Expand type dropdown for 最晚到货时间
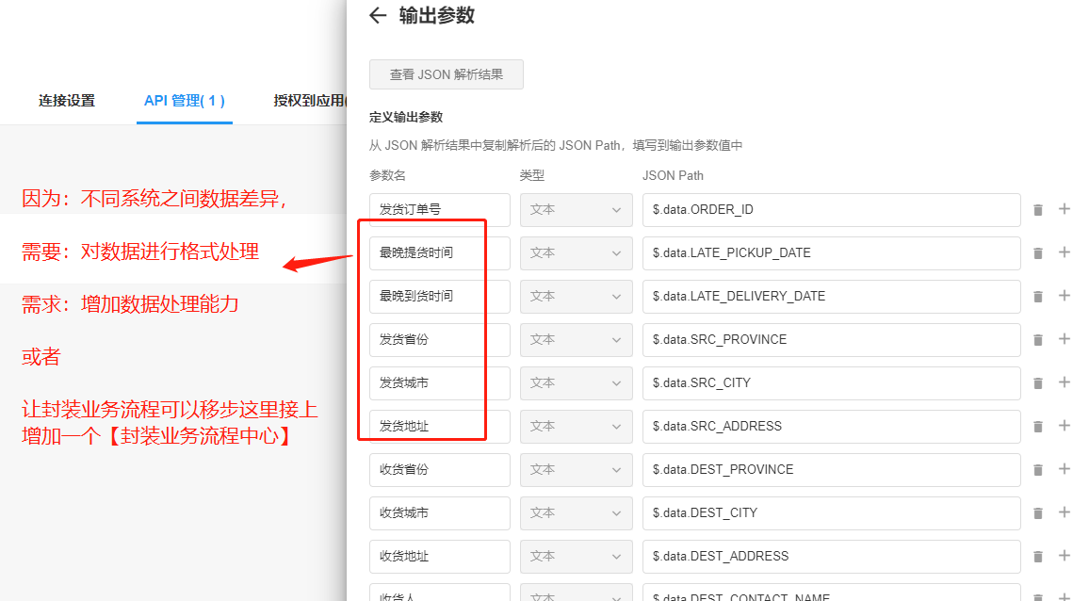Image resolution: width=1073 pixels, height=601 pixels. pos(576,297)
